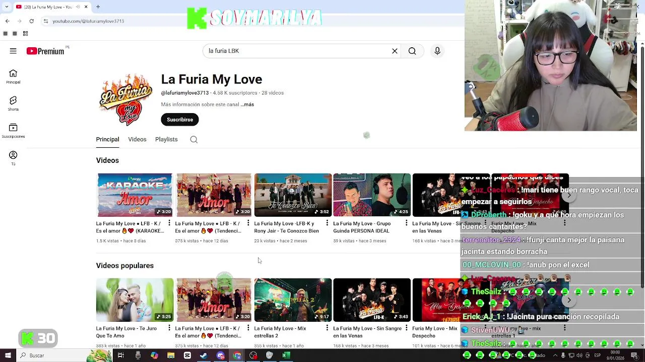Viewport: 645px width, 362px height.
Task: Play the KARAOKE Es el Amor thumbnail
Action: click(135, 195)
